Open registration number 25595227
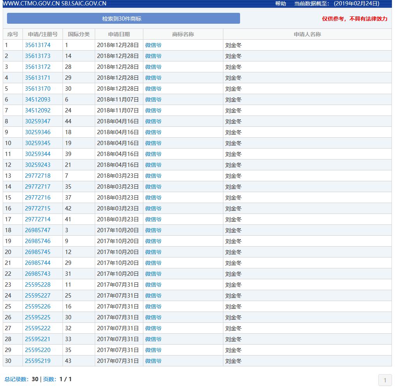 tap(38, 296)
